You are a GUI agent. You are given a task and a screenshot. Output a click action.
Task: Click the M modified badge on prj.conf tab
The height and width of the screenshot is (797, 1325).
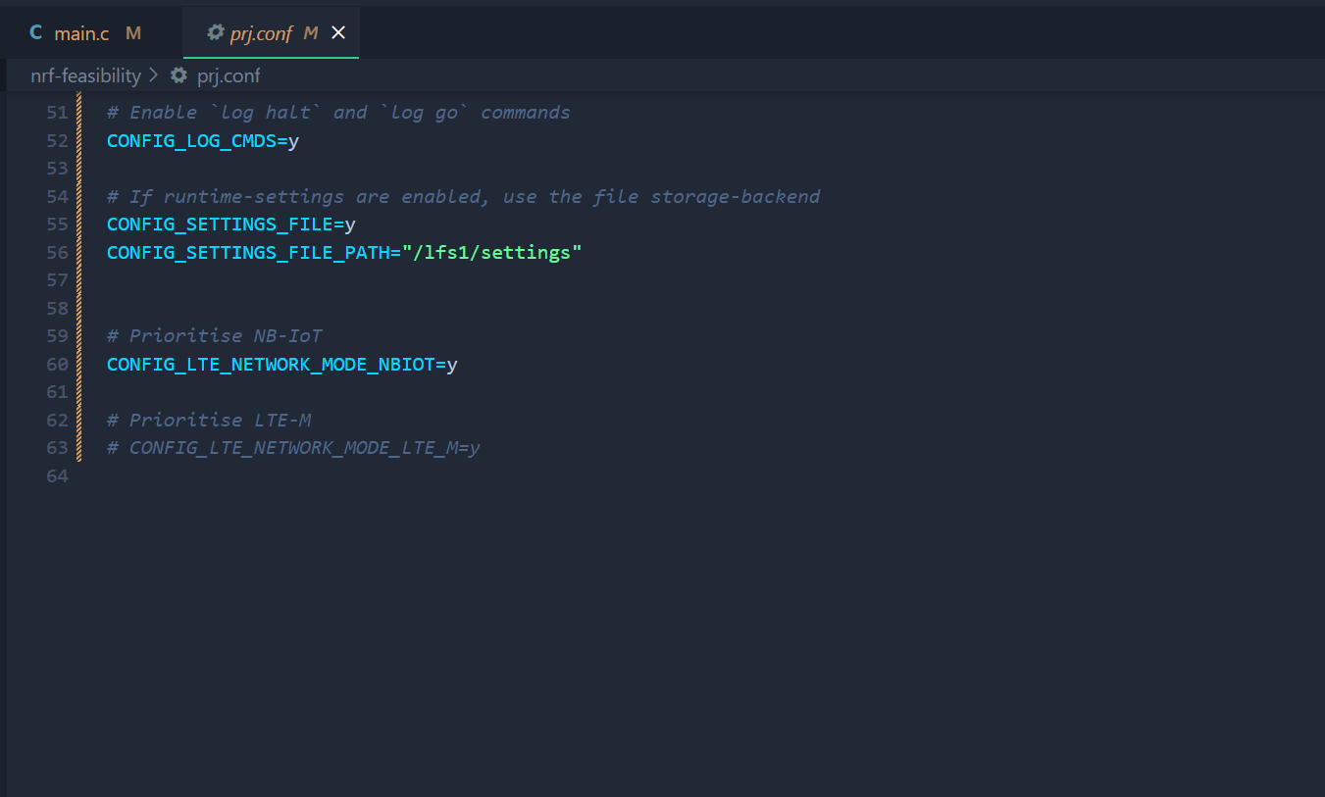click(x=311, y=33)
